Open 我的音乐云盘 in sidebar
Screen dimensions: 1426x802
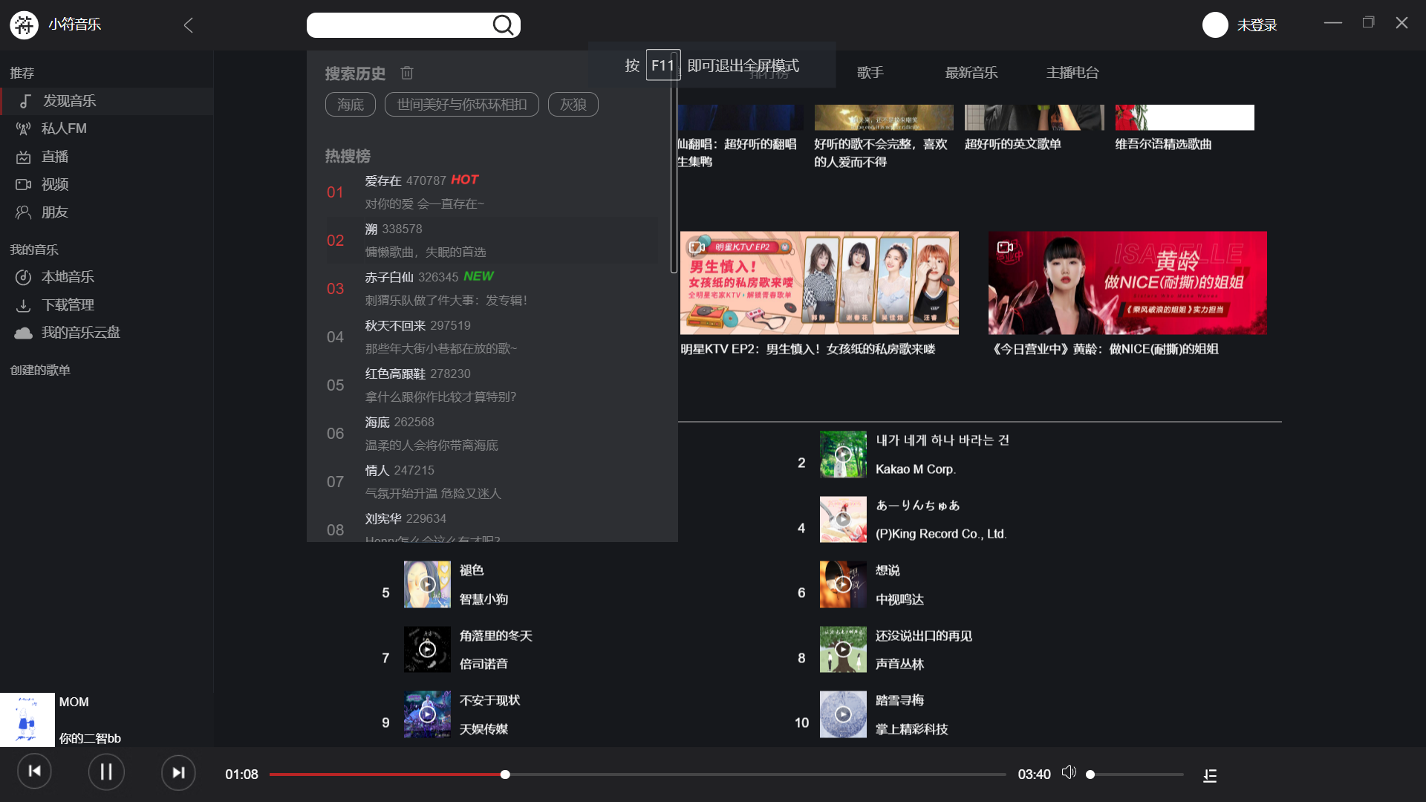tap(107, 333)
